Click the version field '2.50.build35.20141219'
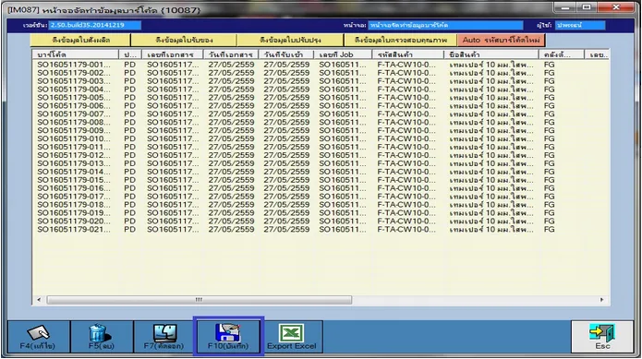 (x=95, y=25)
